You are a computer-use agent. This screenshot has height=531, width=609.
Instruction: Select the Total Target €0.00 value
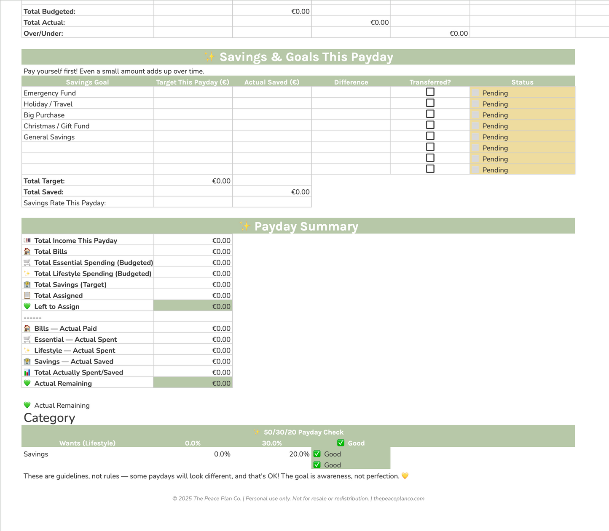pos(193,180)
